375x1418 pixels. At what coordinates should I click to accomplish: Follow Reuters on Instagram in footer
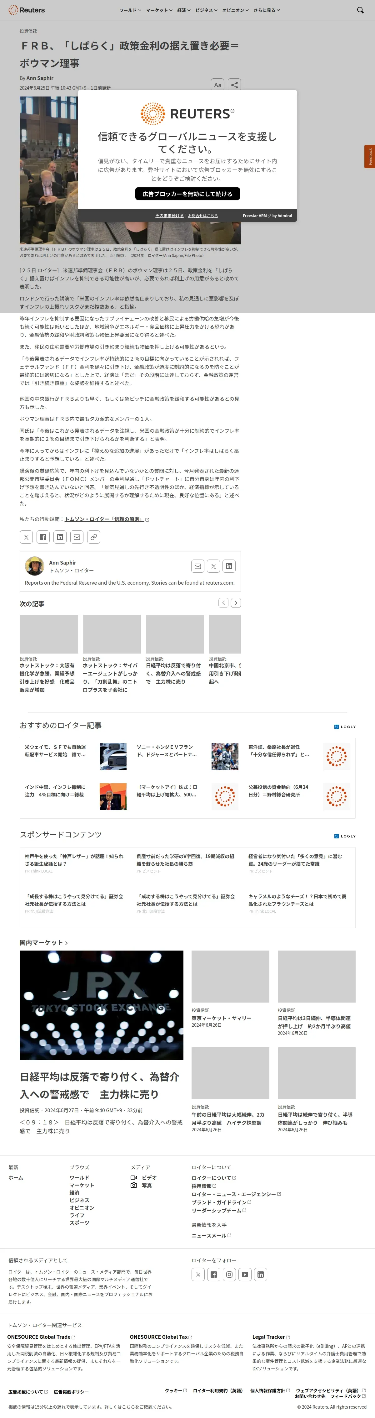click(229, 1274)
